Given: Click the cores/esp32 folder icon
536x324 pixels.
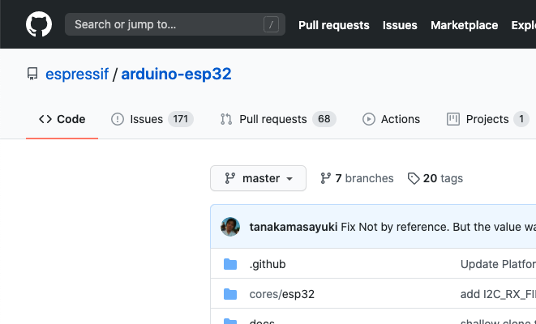Looking at the screenshot, I should point(230,294).
